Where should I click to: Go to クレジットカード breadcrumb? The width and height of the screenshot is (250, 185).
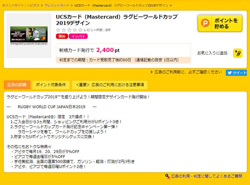[57, 5]
